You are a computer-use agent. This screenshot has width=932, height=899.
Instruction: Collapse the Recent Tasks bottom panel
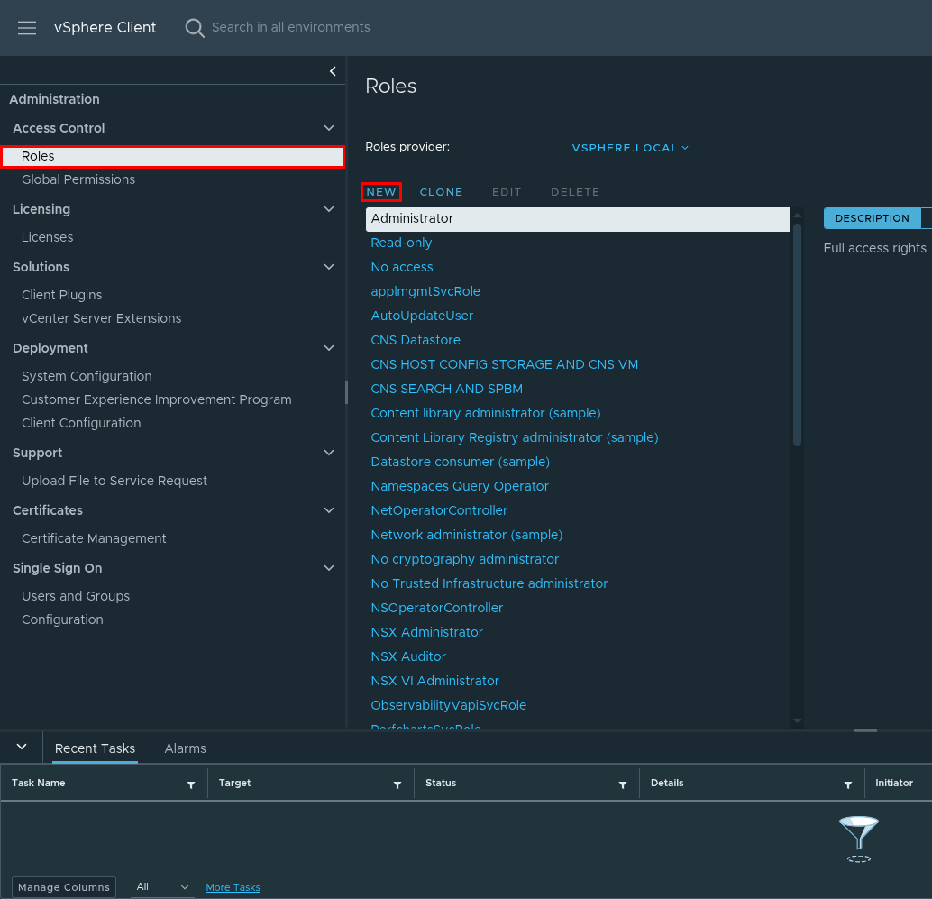23,748
